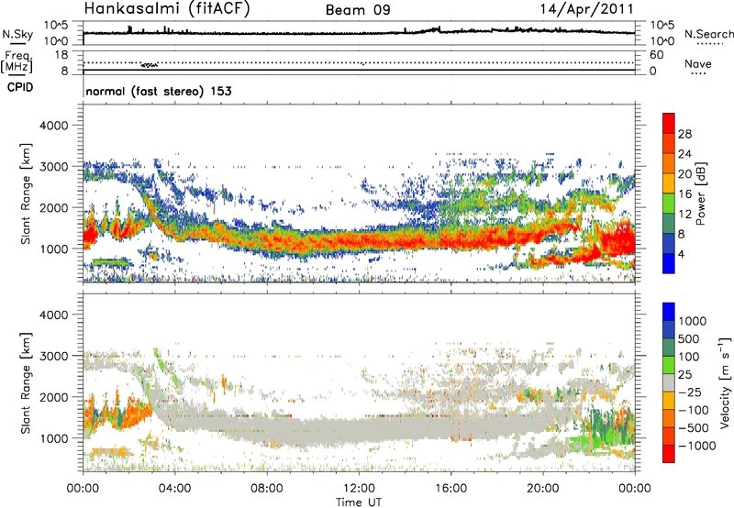Click the 'Nave' legend label
The image size is (734, 508).
(697, 63)
